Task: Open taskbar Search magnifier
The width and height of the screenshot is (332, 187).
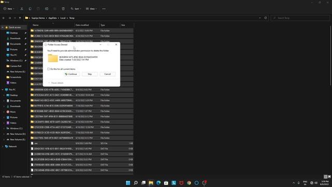Action: tap(136, 183)
